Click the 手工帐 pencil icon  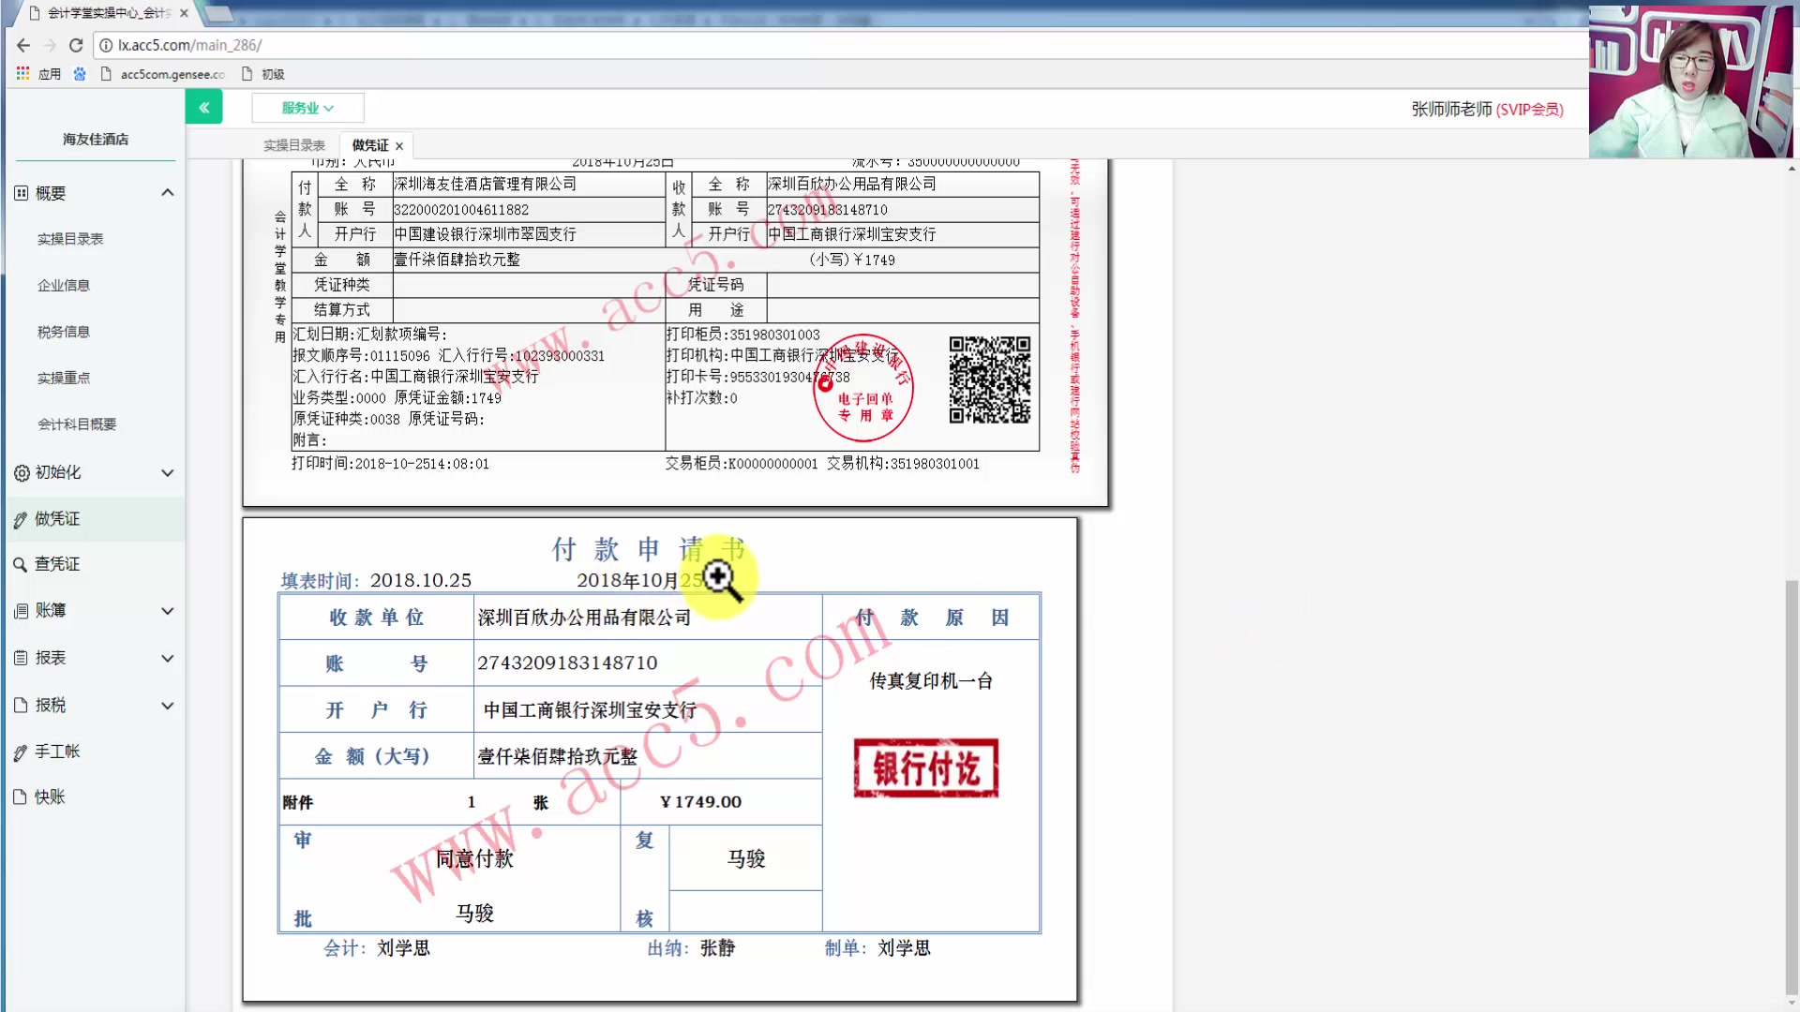(21, 752)
